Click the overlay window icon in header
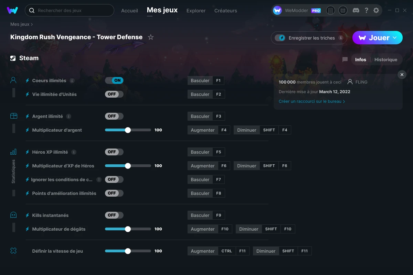The width and height of the screenshot is (413, 275). pyautogui.click(x=343, y=10)
